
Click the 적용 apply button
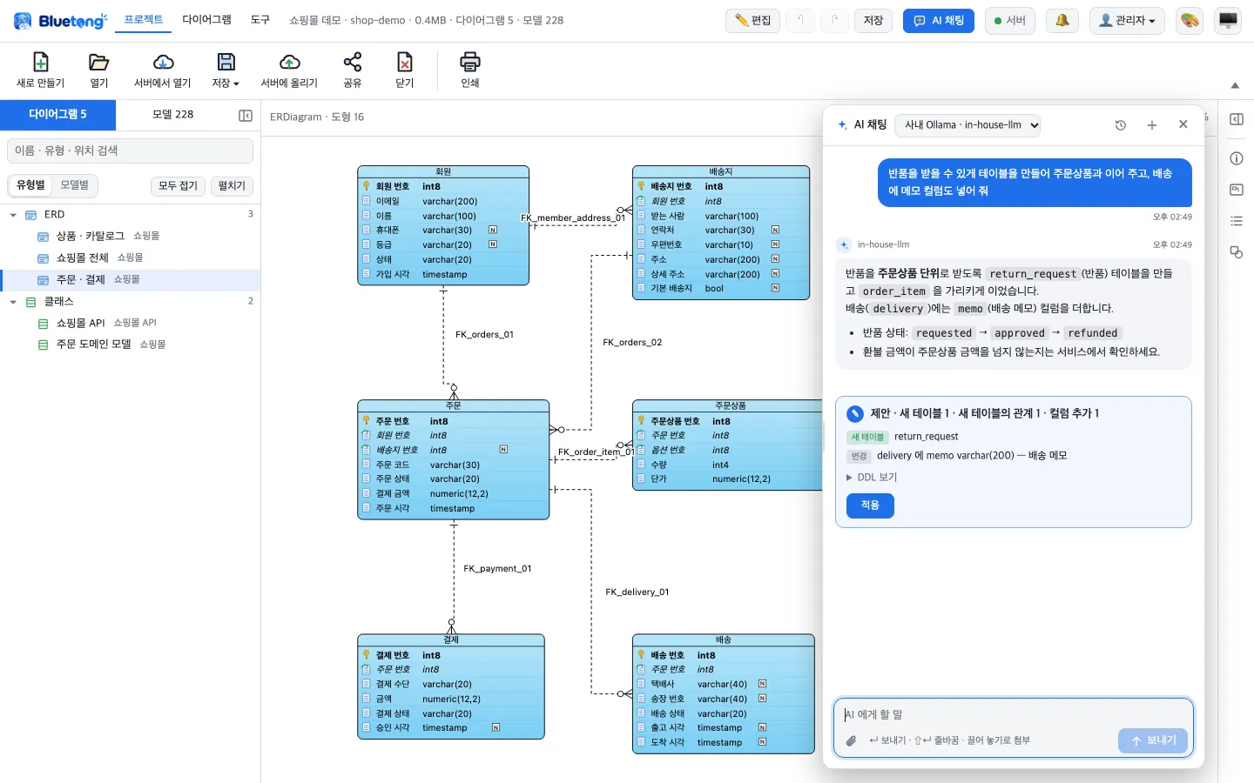[x=870, y=505]
